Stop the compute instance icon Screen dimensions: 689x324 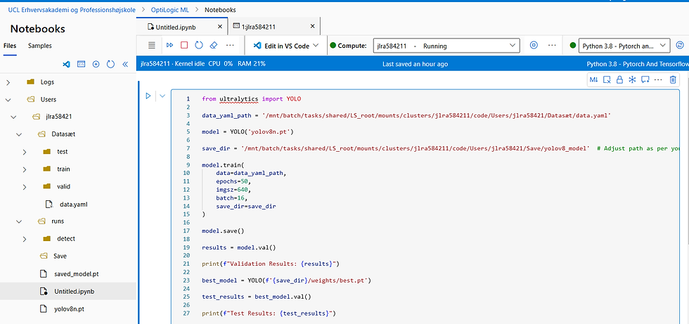click(534, 45)
